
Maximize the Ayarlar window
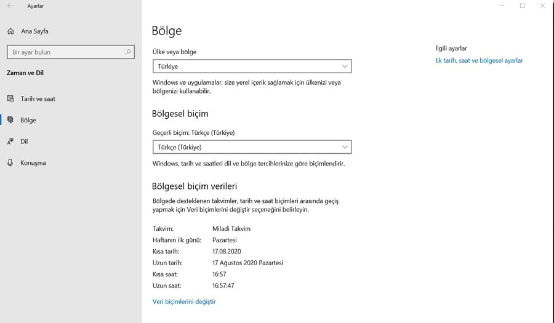point(522,6)
